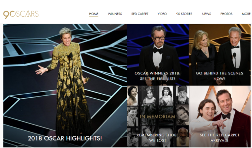Screen dimensions: 252x148
Task: Go to the News page
Action: coord(206,14)
